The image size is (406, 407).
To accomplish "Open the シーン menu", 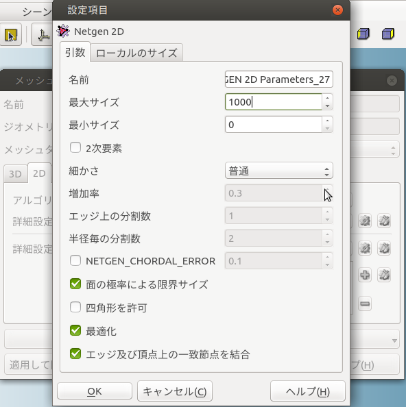I will point(37,12).
